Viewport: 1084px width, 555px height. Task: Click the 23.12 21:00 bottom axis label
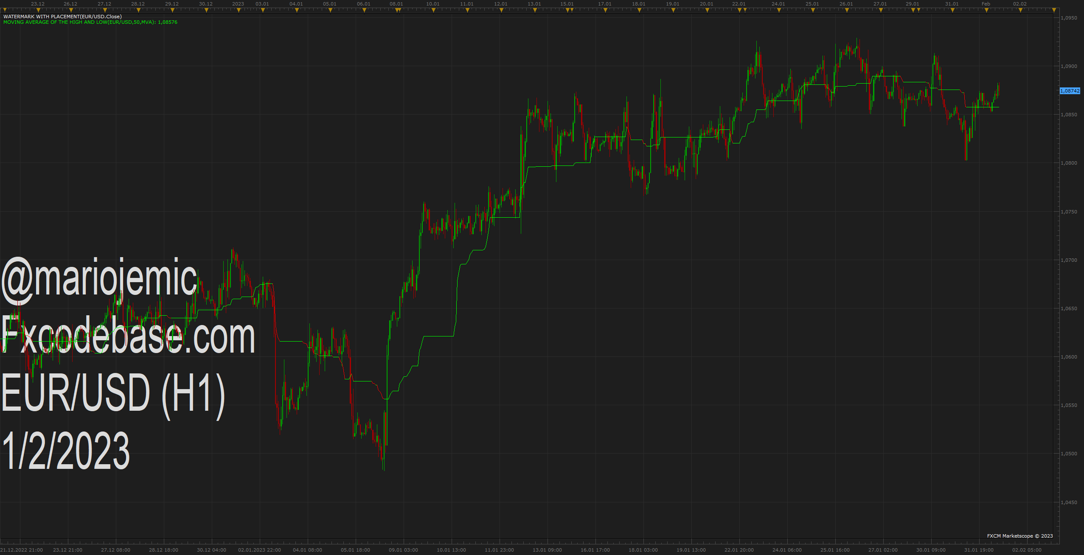(68, 550)
